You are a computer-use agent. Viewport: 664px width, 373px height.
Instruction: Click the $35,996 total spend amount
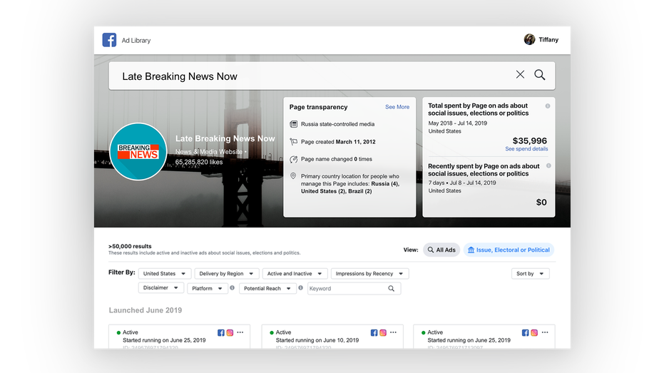click(x=530, y=140)
